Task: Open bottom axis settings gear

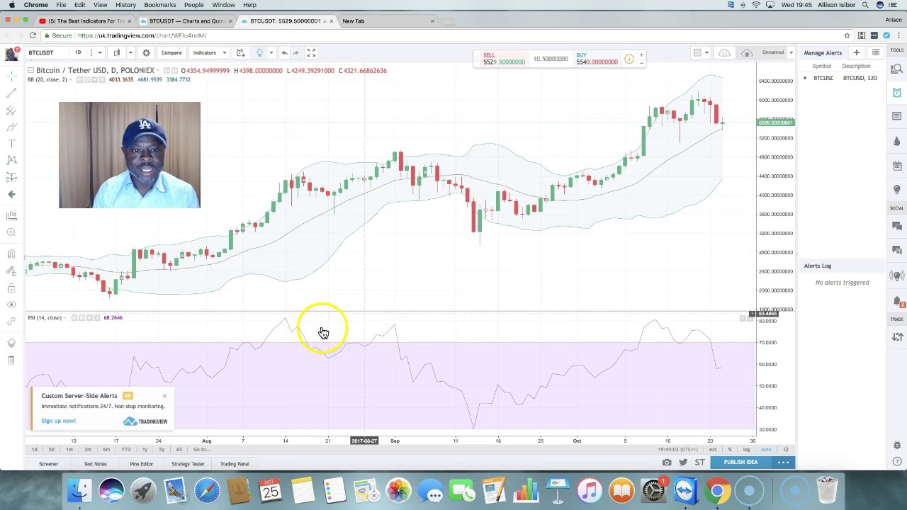Action: click(x=786, y=450)
